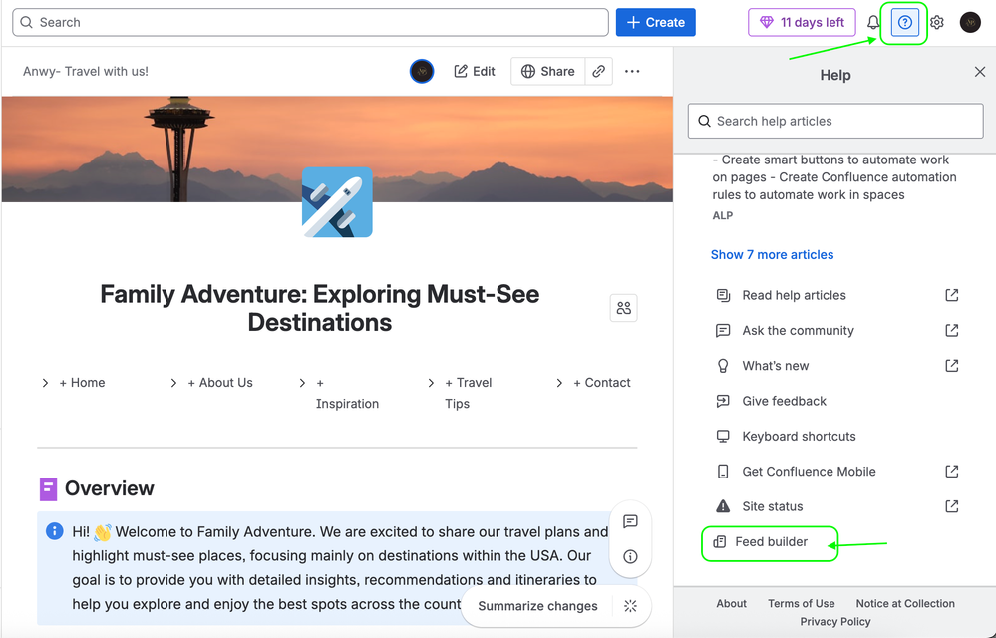
Task: Open the profile avatar in top bar
Action: (970, 23)
